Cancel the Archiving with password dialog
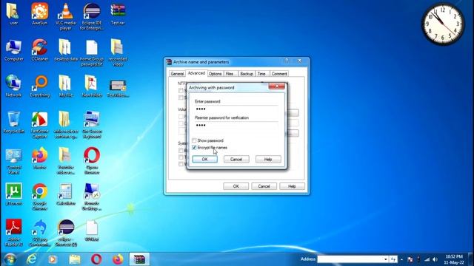The height and width of the screenshot is (266, 474). point(236,160)
